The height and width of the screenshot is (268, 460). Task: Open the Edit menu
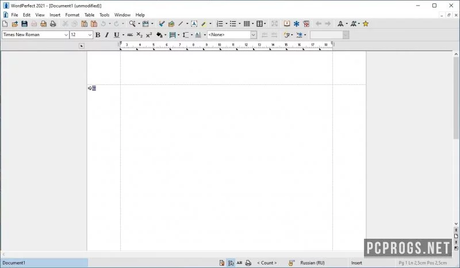pyautogui.click(x=26, y=15)
